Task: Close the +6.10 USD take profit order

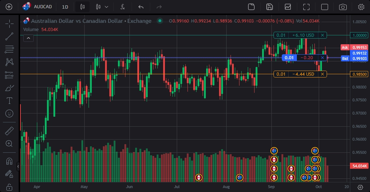Action: coord(322,35)
